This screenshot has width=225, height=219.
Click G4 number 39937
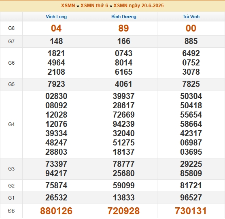[x=123, y=96]
